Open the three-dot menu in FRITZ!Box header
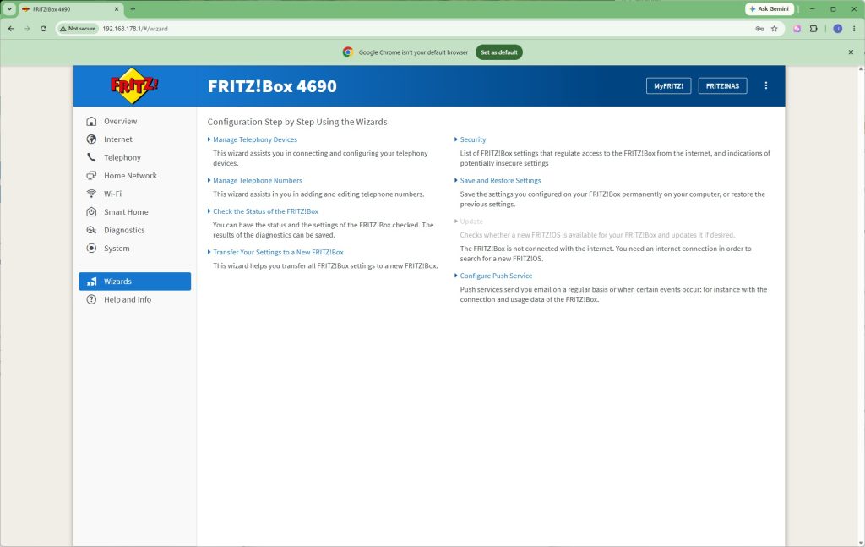 tap(765, 85)
